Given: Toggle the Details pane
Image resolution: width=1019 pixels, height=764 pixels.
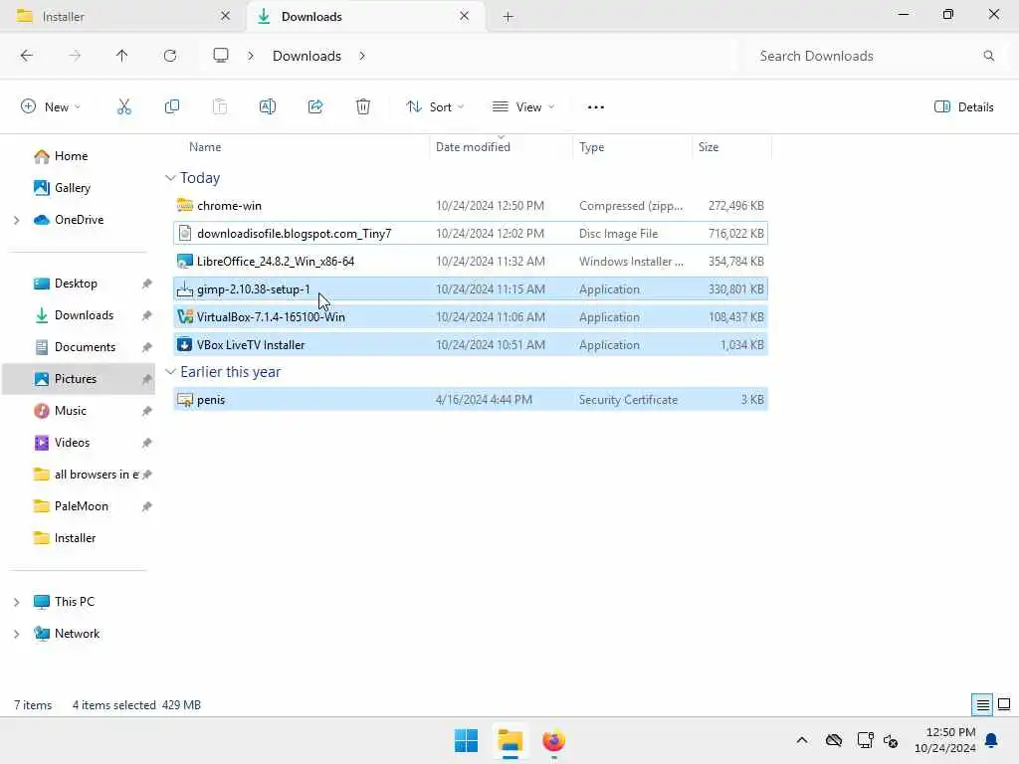Looking at the screenshot, I should tap(963, 107).
